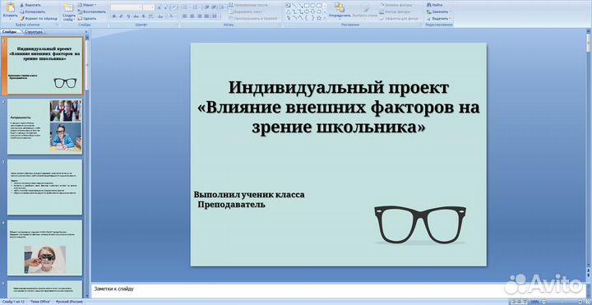Select the right arrow shape in gallery
Viewport: 592px width, 305px height.
tap(307, 12)
